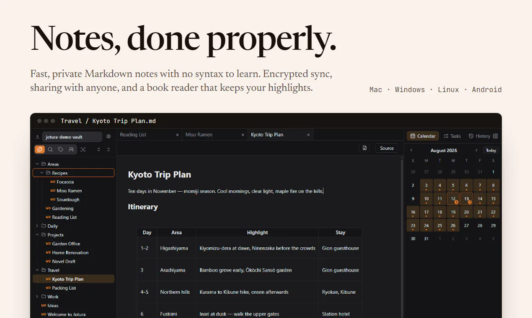This screenshot has width=532, height=318.
Task: Open the Novel Draft note
Action: pos(64,262)
